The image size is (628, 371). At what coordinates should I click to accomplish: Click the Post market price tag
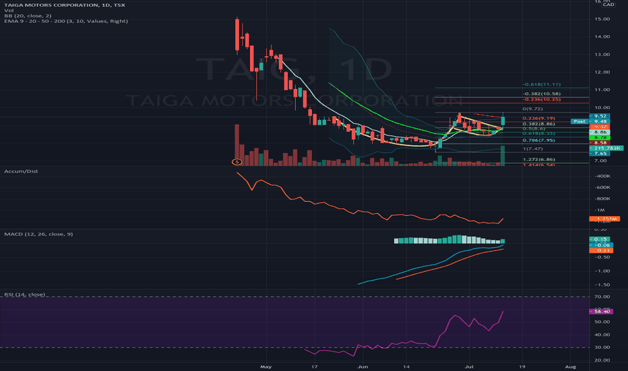(x=579, y=121)
